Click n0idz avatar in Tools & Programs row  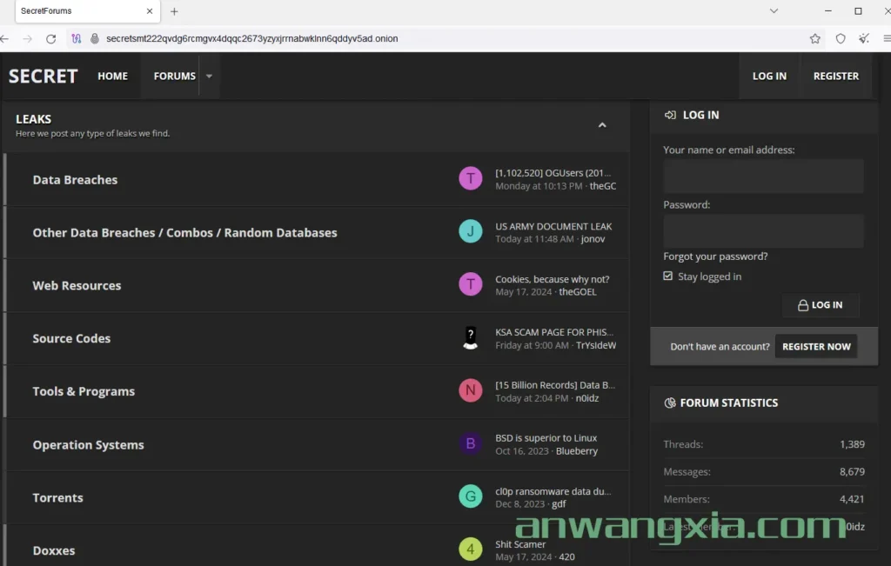point(470,390)
